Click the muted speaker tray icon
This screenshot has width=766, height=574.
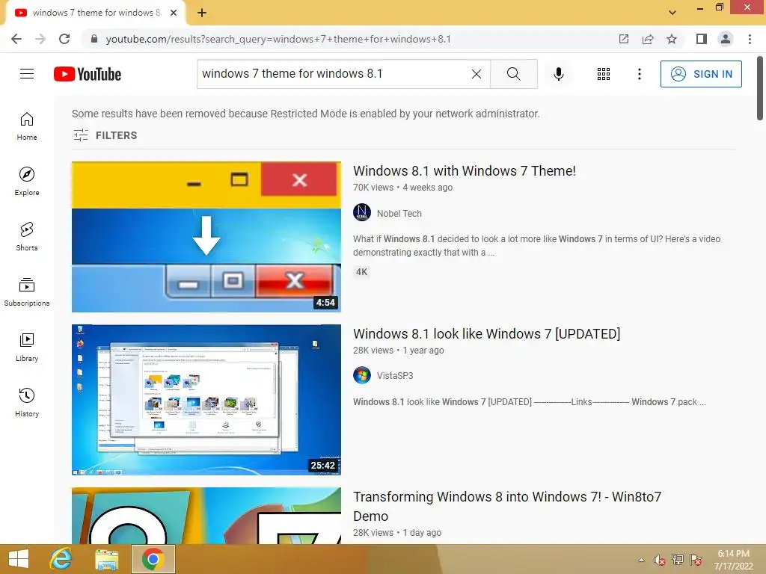coord(659,560)
